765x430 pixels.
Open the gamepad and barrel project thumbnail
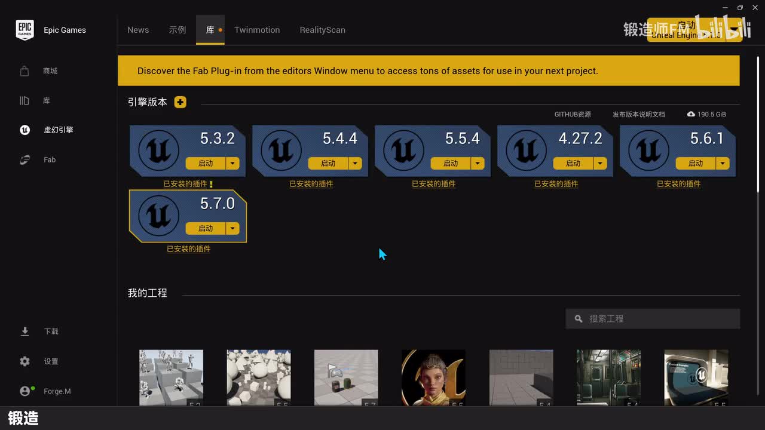tap(346, 378)
